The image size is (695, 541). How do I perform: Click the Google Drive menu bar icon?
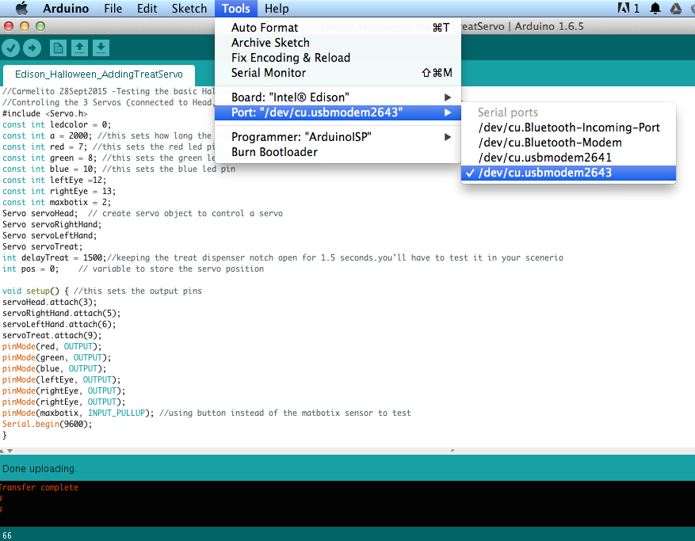676,9
